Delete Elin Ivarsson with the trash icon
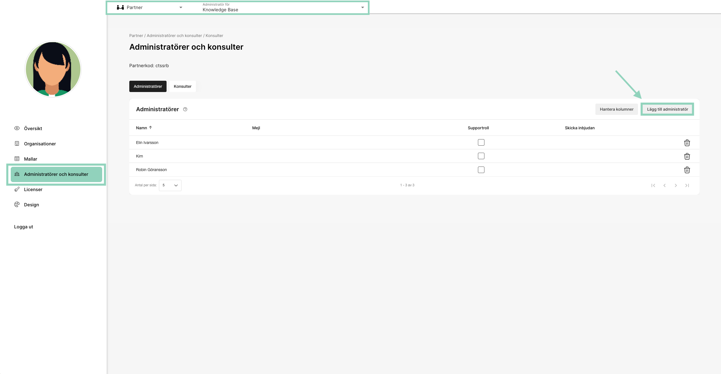Screen dimensions: 721x374 pos(687,143)
